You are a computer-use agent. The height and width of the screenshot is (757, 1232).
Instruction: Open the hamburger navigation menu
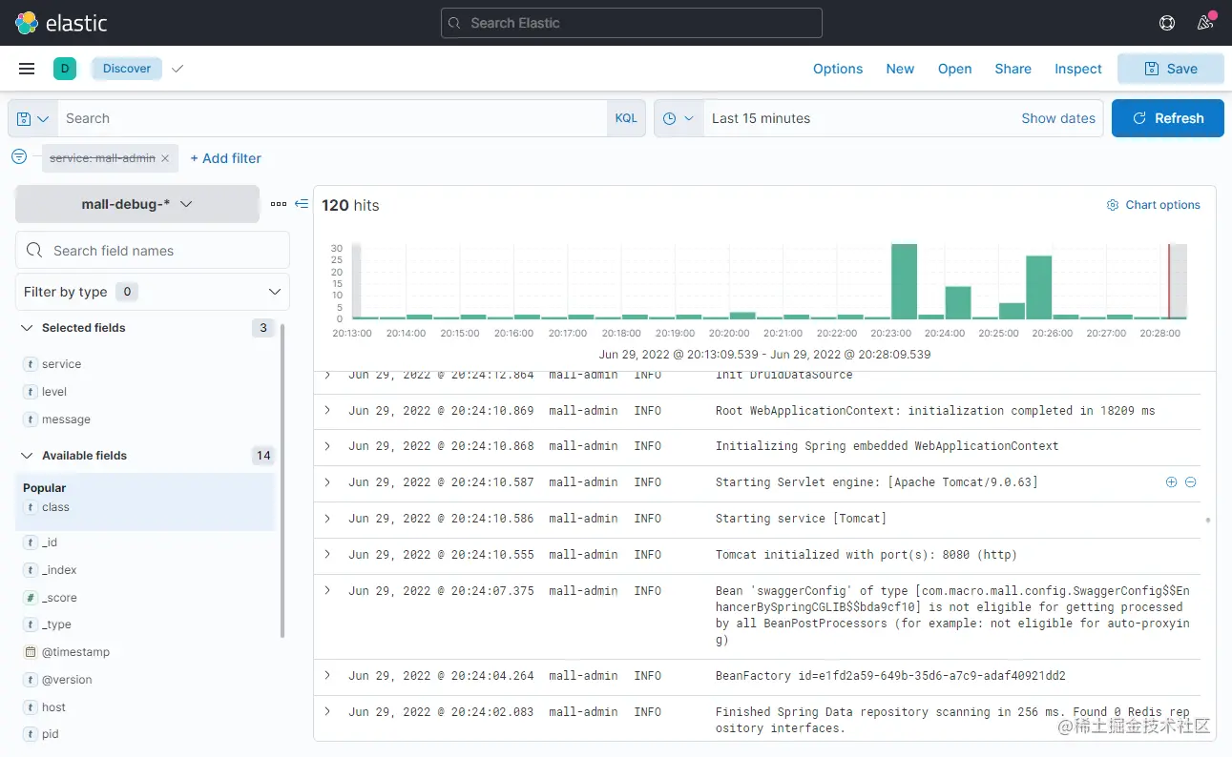click(x=27, y=69)
